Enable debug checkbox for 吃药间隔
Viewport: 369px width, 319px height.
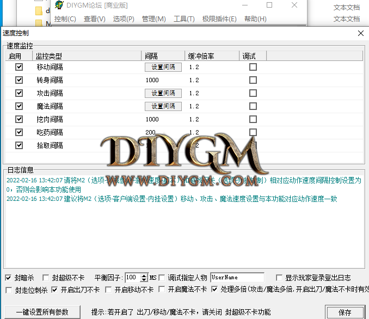pyautogui.click(x=253, y=132)
